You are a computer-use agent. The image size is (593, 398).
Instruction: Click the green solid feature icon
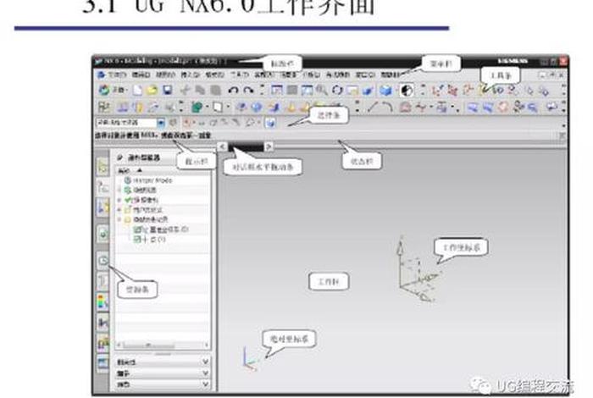pyautogui.click(x=197, y=108)
